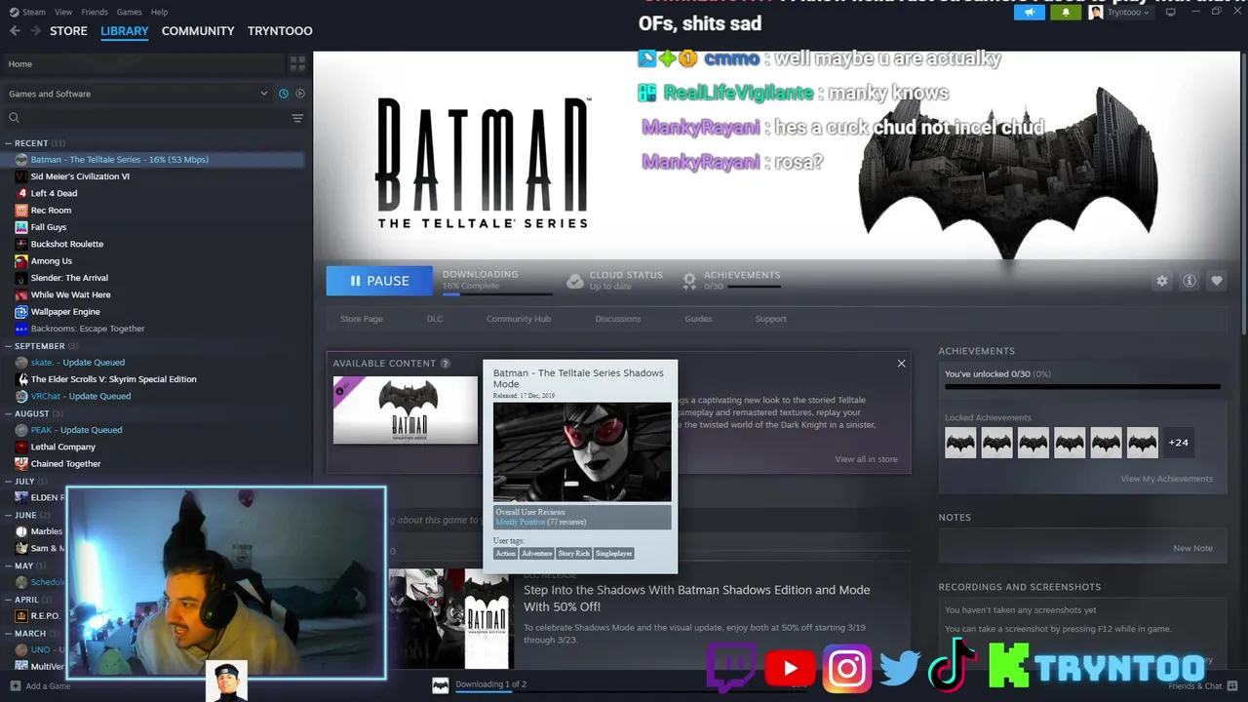Screen dimensions: 1248x702
Task: Open the Games menu
Action: tap(129, 12)
